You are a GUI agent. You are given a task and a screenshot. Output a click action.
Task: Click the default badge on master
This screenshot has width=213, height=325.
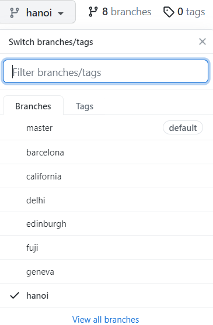(183, 127)
